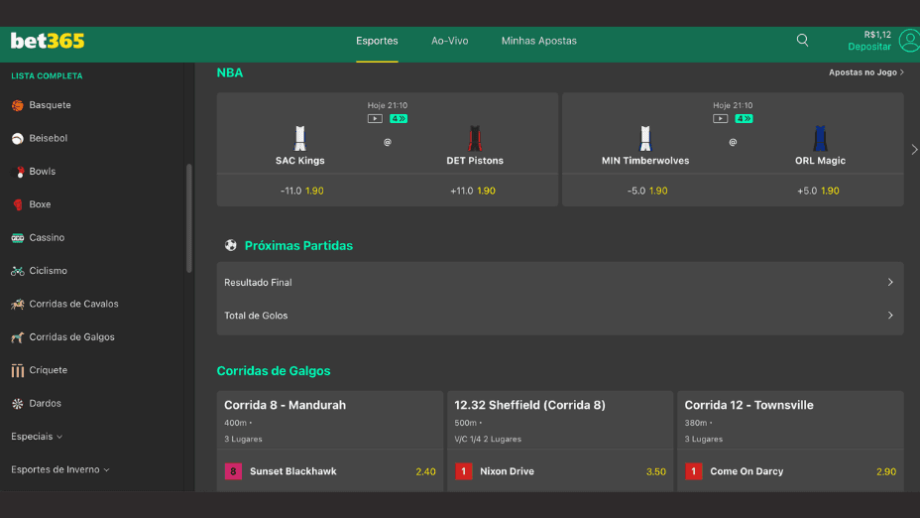Viewport: 920px width, 518px height.
Task: Expand the Esportes de Inverno section
Action: [x=60, y=469]
